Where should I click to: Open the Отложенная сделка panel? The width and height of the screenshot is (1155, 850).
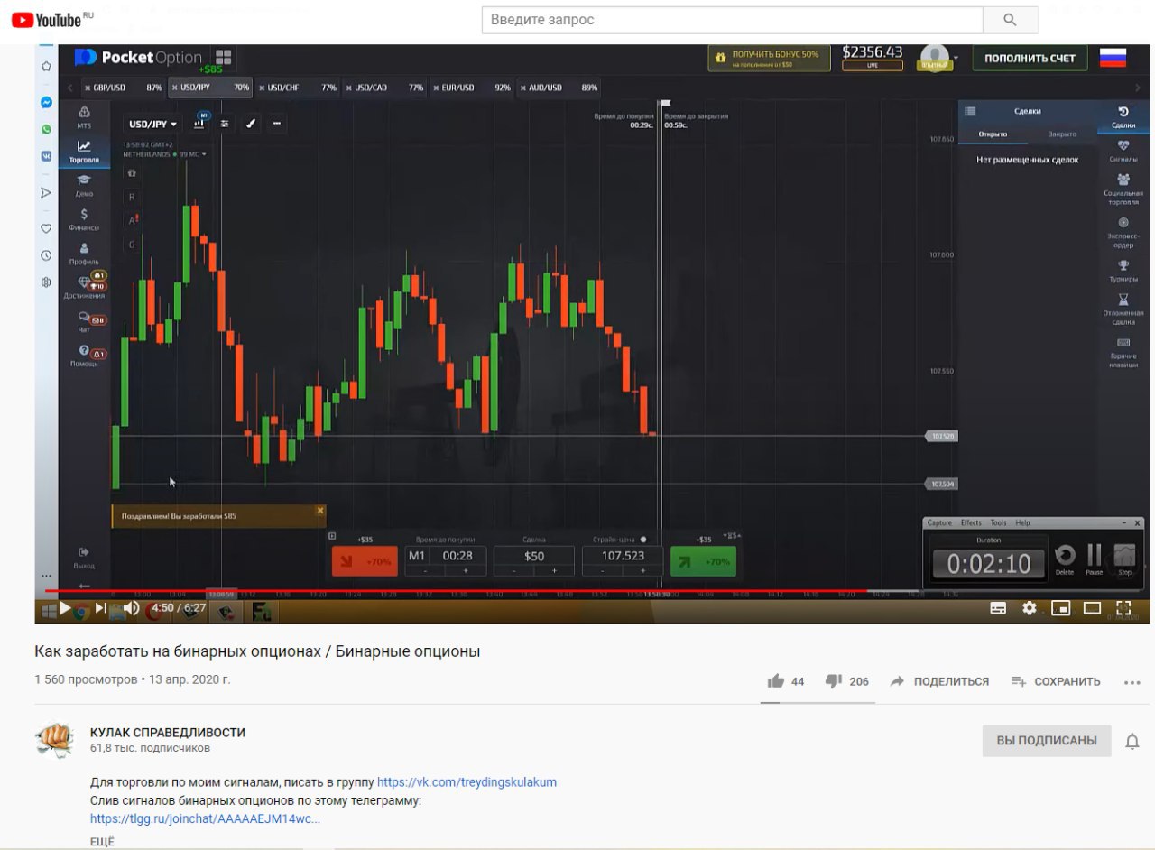1123,309
